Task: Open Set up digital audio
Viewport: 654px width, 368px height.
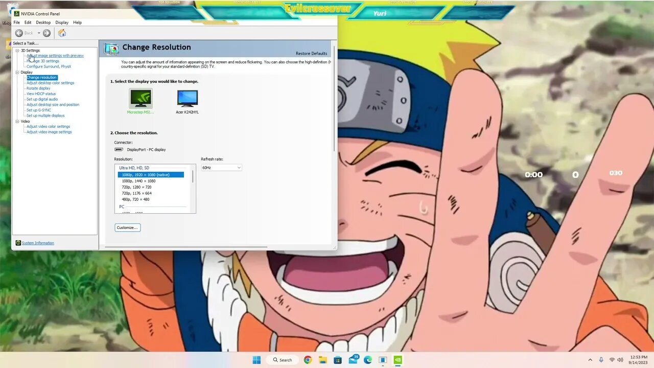Action: (42, 99)
